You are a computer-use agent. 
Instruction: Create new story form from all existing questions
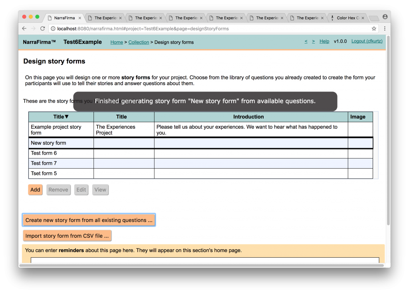tap(89, 219)
